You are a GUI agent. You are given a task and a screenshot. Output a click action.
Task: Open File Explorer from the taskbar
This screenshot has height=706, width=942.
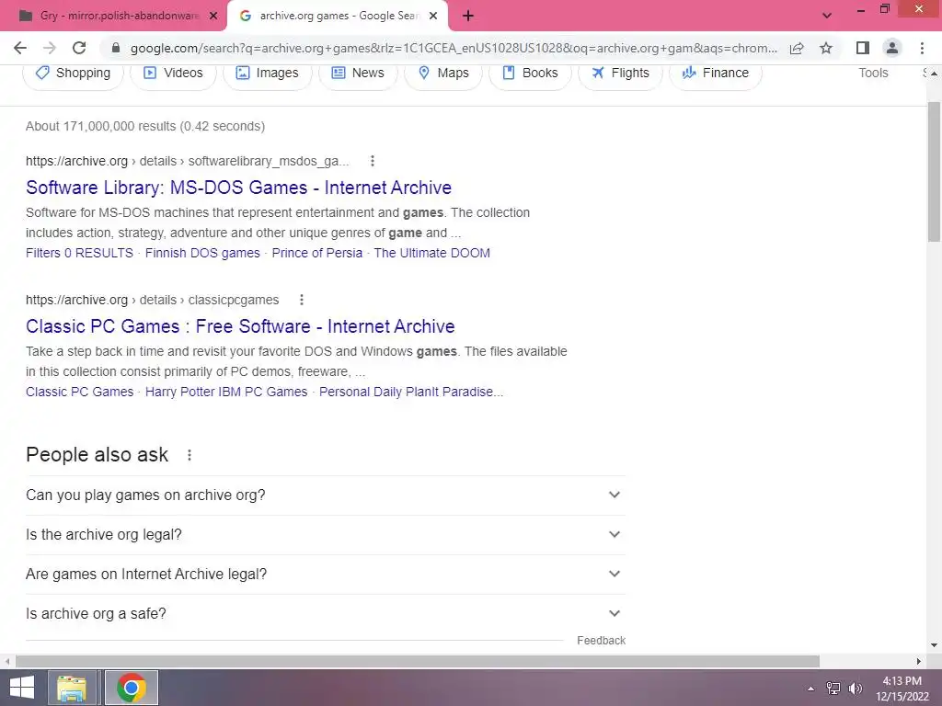[72, 688]
